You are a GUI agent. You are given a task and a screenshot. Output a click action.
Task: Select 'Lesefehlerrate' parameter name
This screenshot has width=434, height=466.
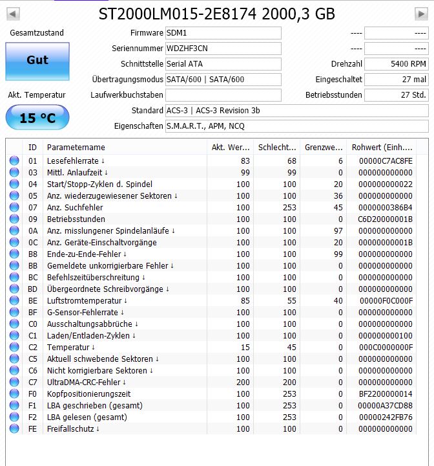(x=73, y=161)
